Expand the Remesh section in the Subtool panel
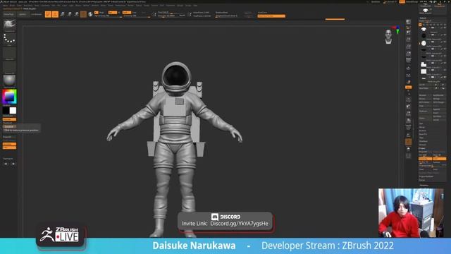Screen dimensions: 451x254 (x=423, y=145)
